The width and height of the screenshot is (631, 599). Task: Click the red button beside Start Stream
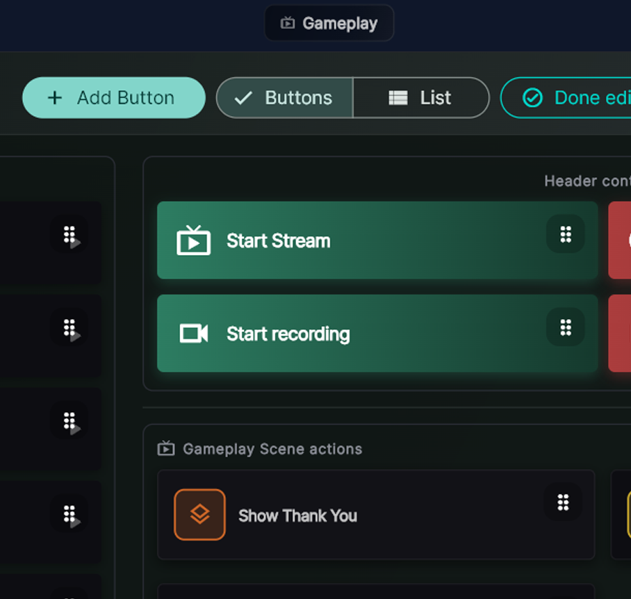pos(622,240)
